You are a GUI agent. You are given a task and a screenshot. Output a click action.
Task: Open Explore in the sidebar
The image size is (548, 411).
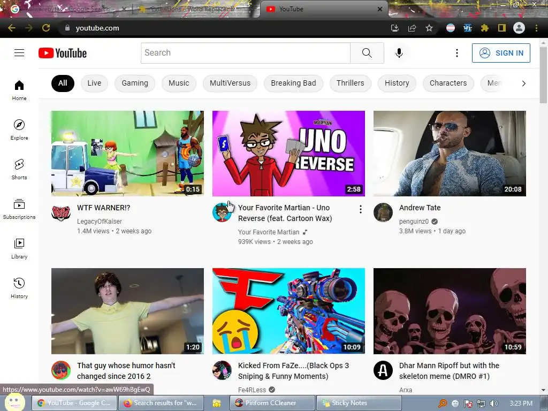19,130
